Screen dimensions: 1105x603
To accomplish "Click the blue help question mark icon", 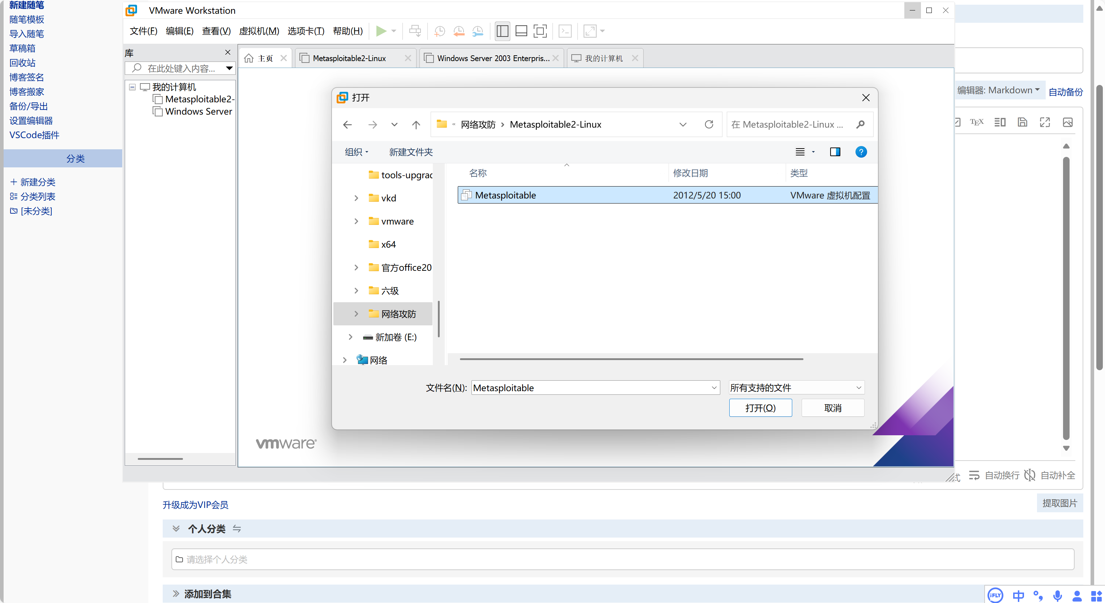I will pos(861,152).
